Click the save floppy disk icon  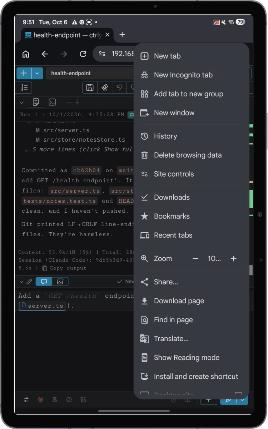90,87
